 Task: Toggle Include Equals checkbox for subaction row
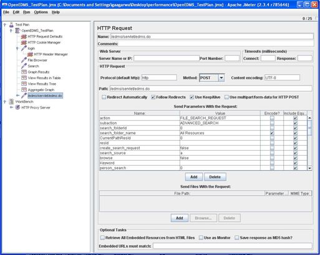point(295,123)
